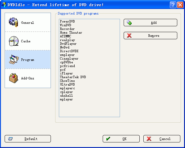Restore settings with the Default label

(31, 139)
